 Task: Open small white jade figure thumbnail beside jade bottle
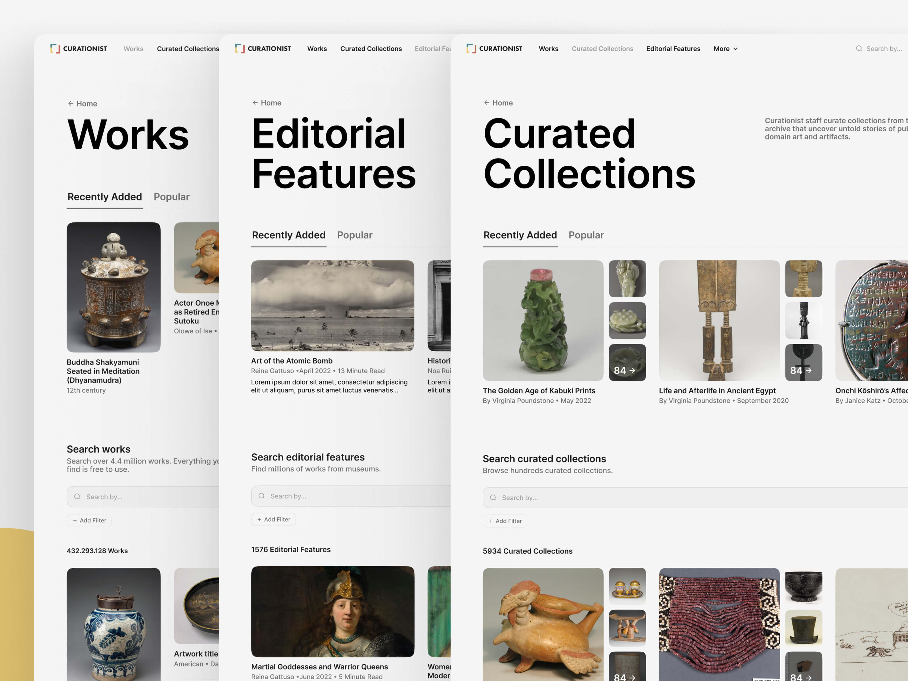pos(627,279)
